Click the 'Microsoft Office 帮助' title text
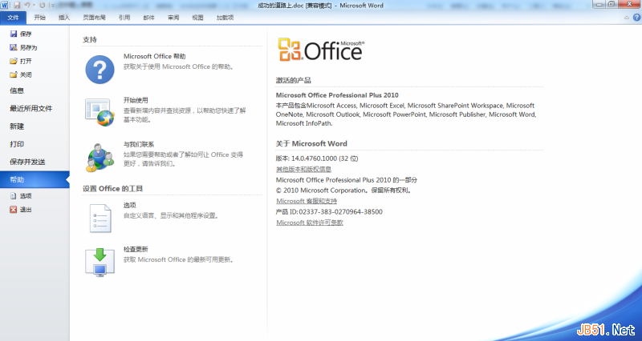Image resolution: width=642 pixels, height=341 pixels. click(154, 56)
